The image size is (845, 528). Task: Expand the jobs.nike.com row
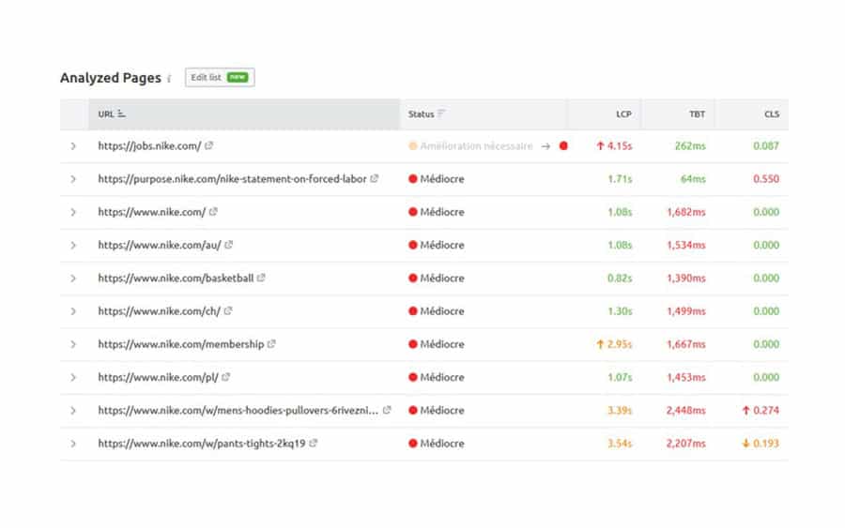(73, 146)
